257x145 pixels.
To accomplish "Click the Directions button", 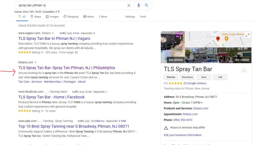I will pyautogui.click(x=187, y=77).
